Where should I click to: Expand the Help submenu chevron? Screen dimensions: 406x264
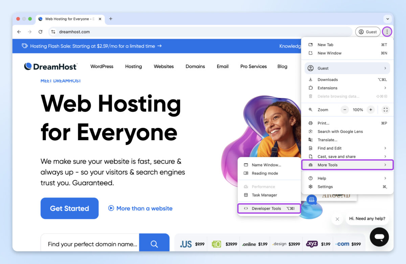coord(385,178)
